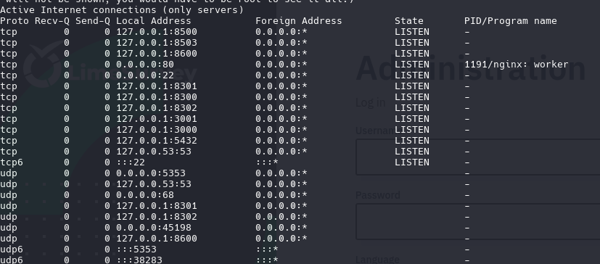Click the "Recv-Q" column header

point(52,20)
